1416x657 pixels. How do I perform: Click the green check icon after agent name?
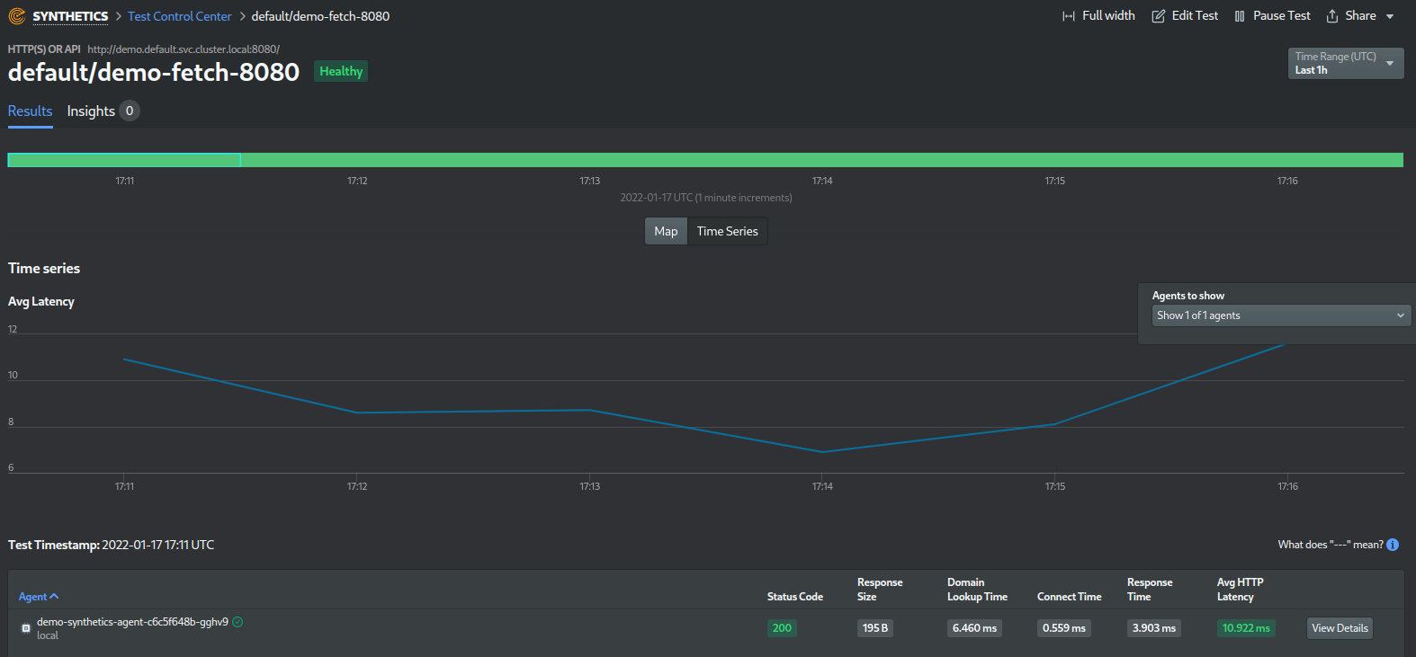pyautogui.click(x=237, y=622)
